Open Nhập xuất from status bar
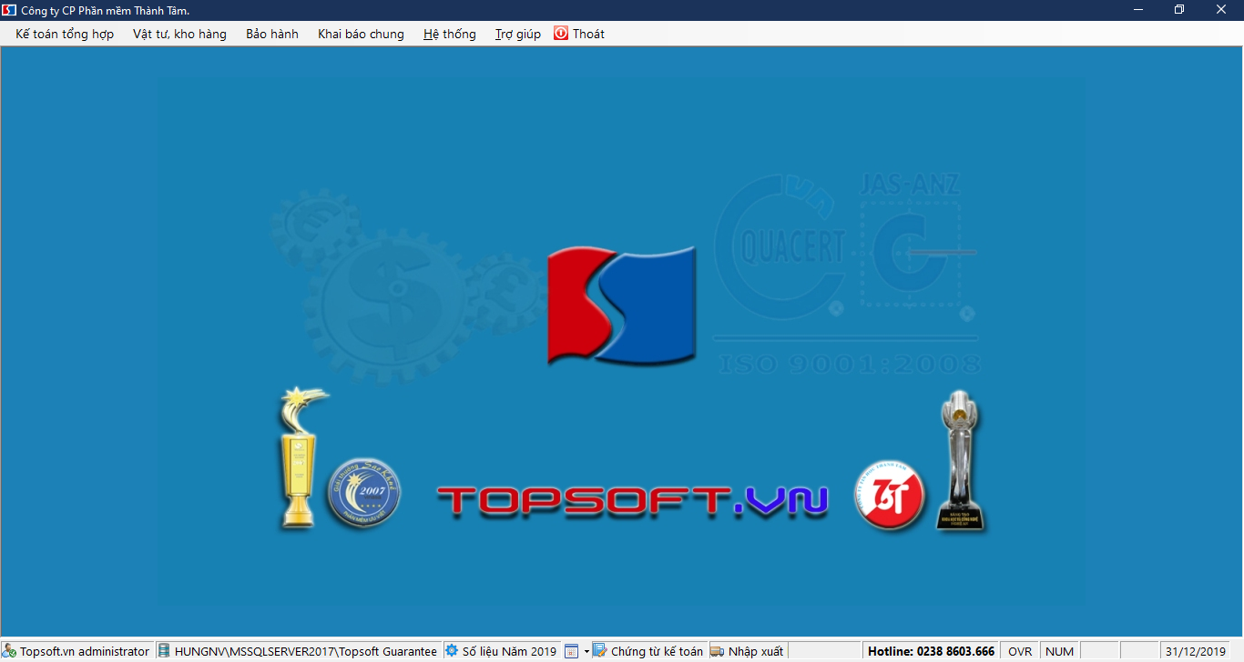 pyautogui.click(x=756, y=651)
